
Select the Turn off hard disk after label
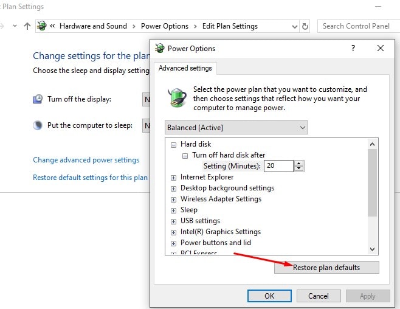point(229,155)
